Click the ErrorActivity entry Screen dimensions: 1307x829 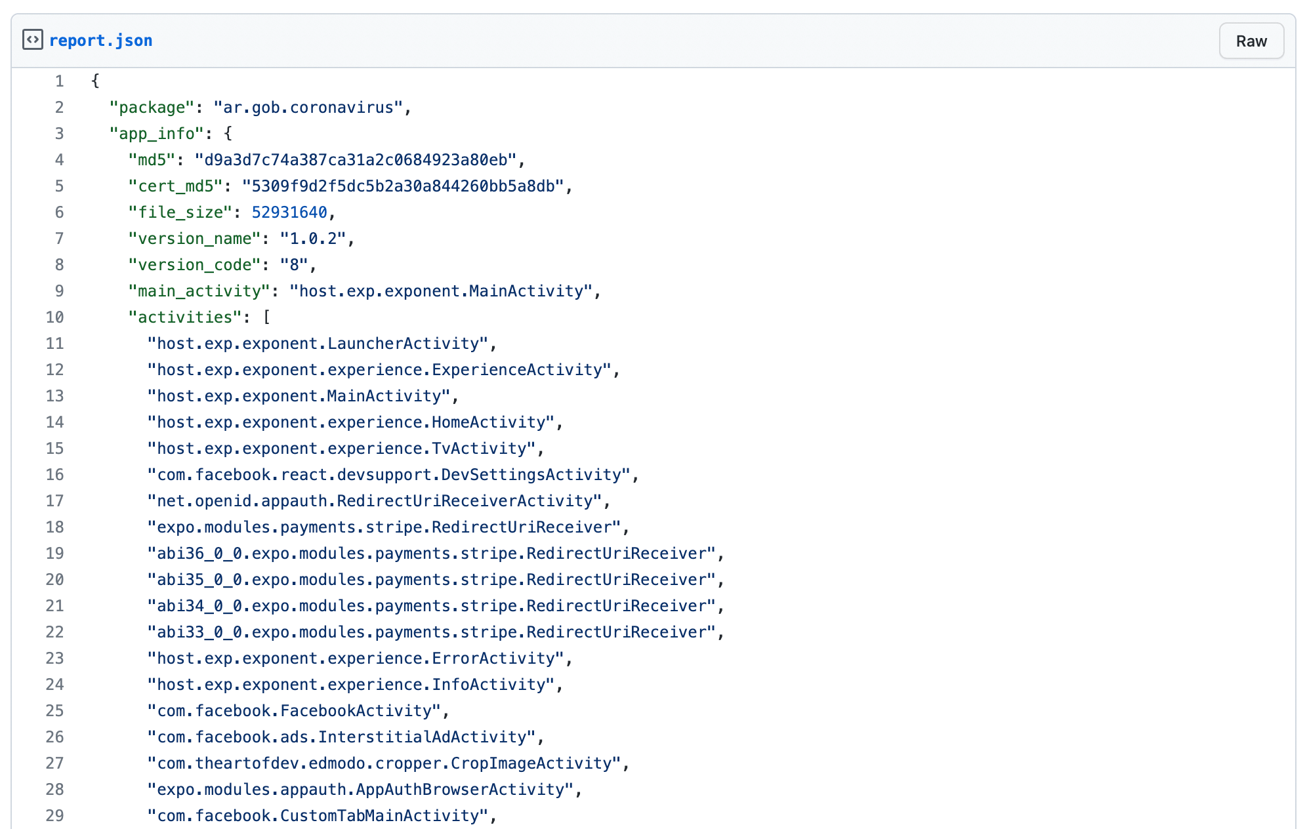pos(356,658)
